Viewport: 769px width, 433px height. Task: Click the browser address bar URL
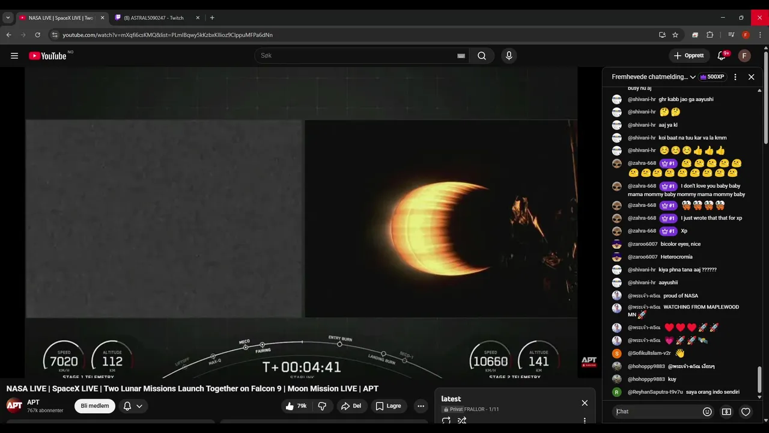168,35
